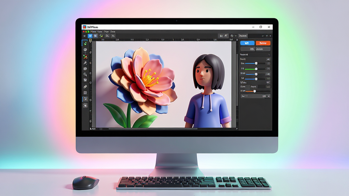
Task: Open the side panel header tab
Action: point(243,36)
